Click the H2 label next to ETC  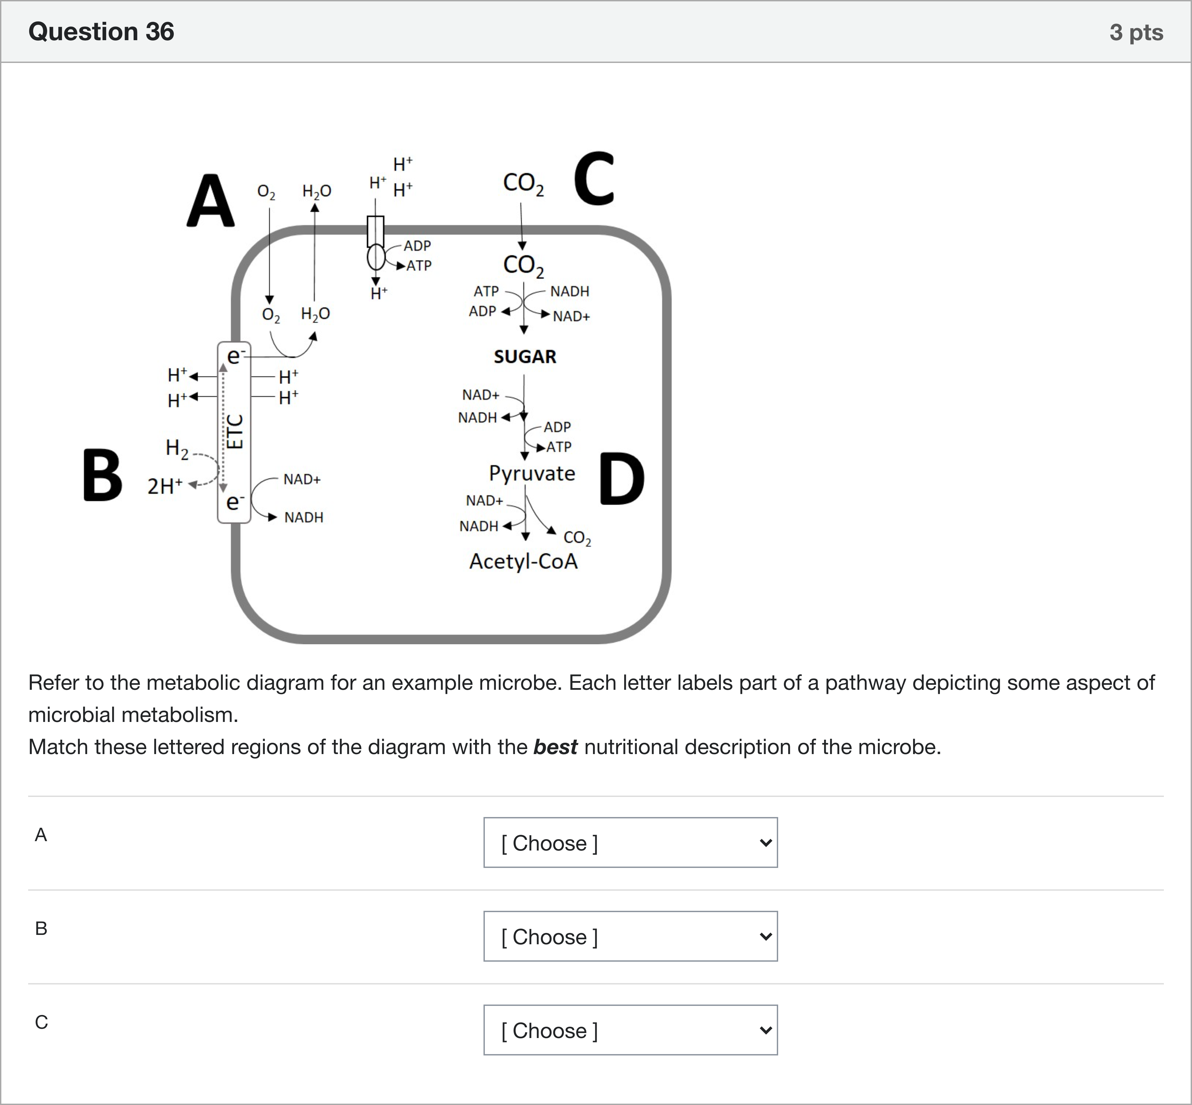click(x=176, y=448)
